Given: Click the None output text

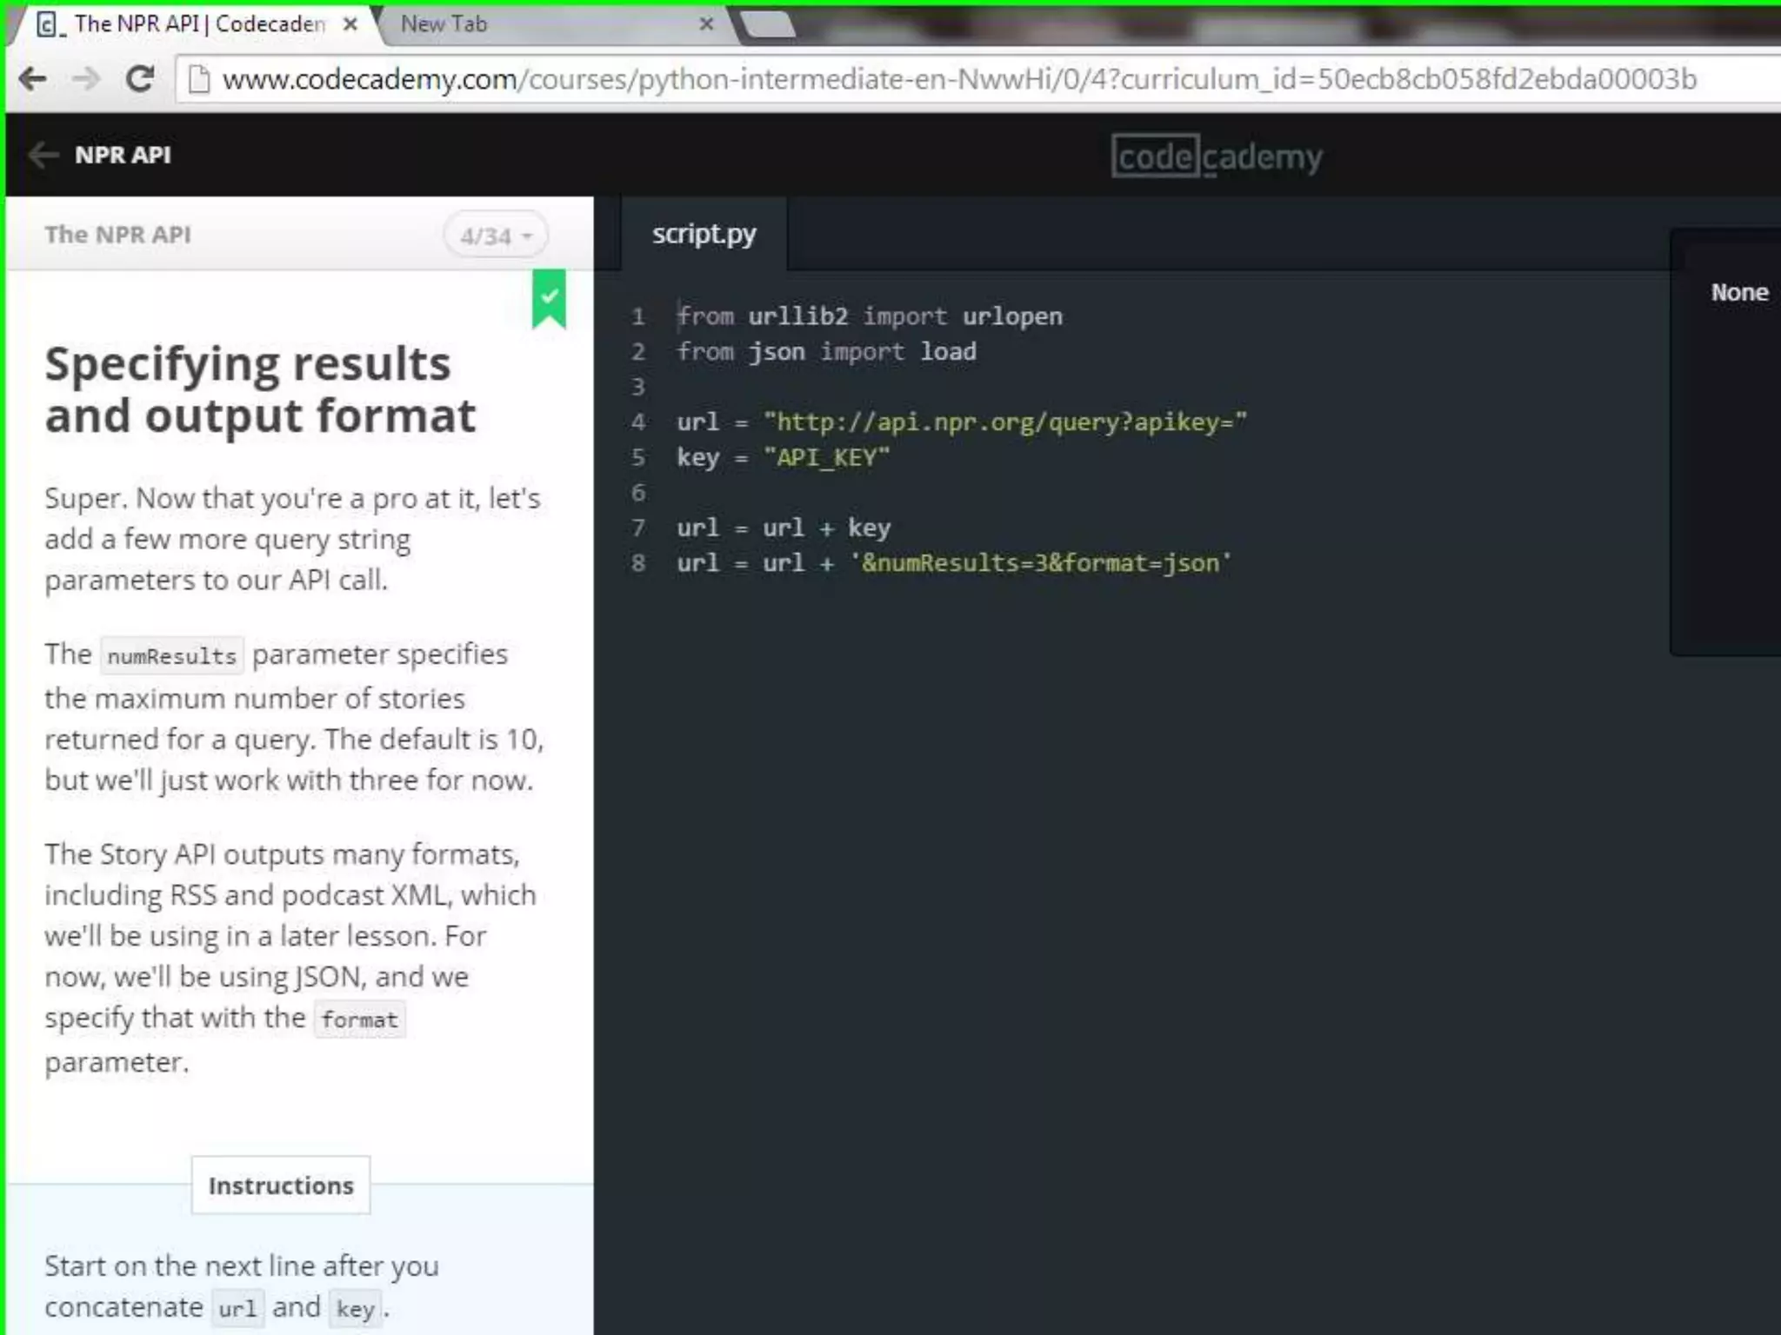Looking at the screenshot, I should click(x=1739, y=292).
